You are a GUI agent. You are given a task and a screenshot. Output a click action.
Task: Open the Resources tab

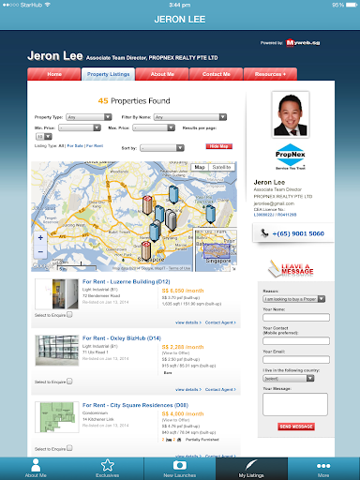click(270, 74)
